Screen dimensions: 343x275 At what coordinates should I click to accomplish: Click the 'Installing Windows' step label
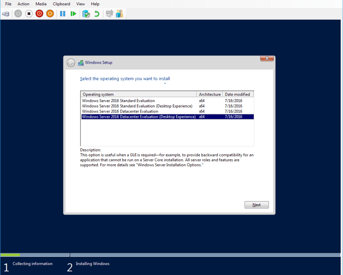click(x=92, y=264)
